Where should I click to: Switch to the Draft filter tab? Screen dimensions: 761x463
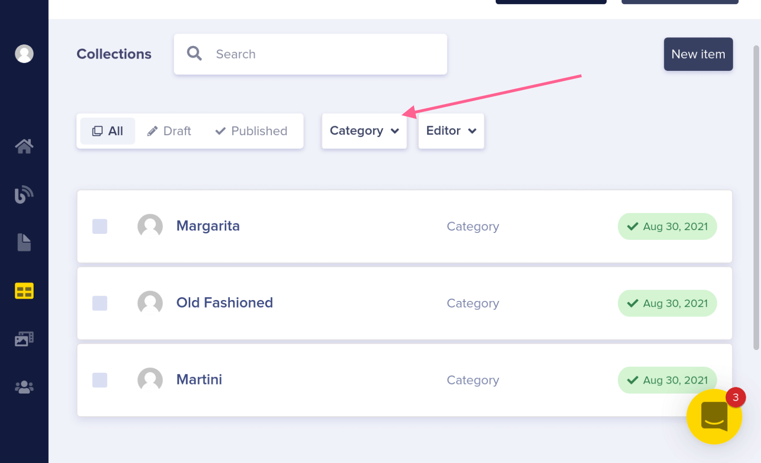click(x=169, y=131)
